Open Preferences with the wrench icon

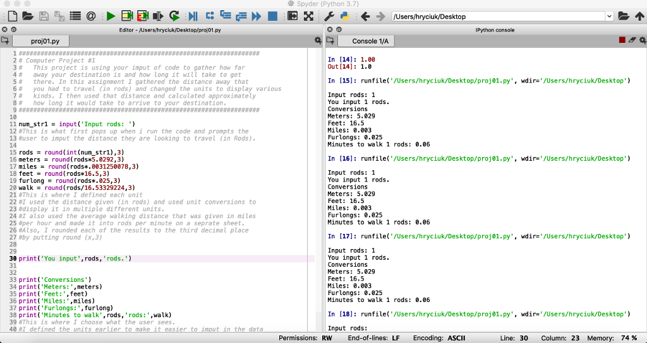click(x=329, y=16)
